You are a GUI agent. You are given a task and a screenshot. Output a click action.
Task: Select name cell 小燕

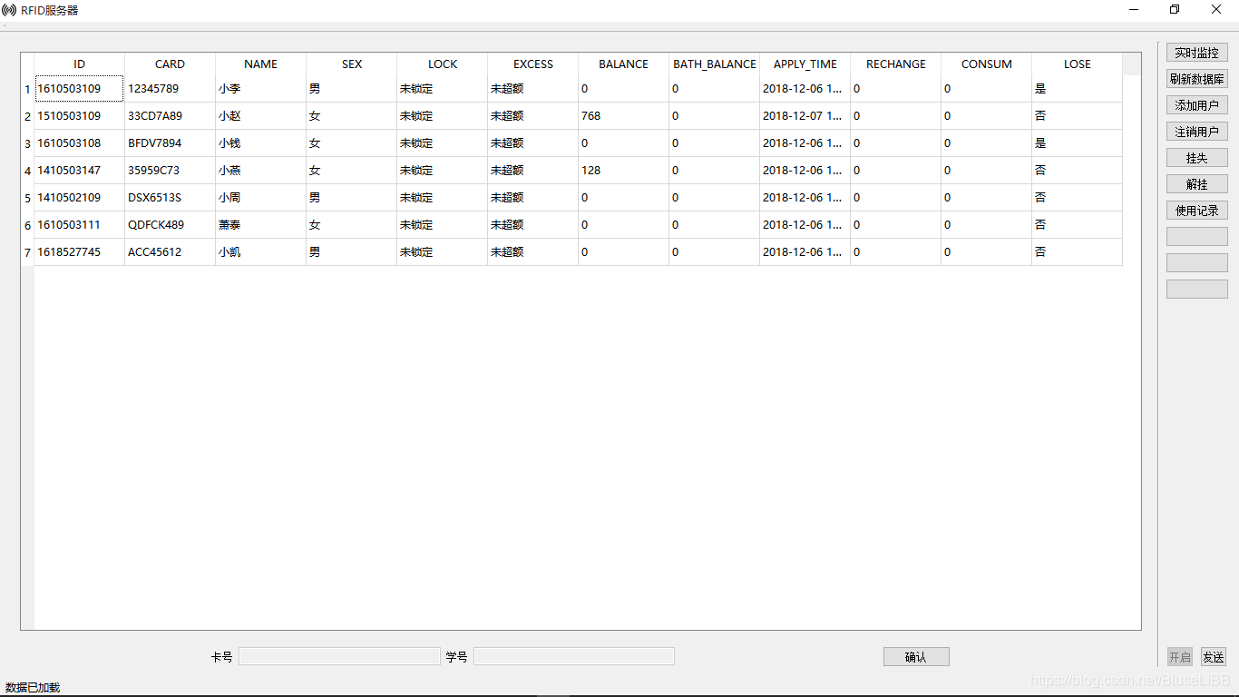[261, 171]
